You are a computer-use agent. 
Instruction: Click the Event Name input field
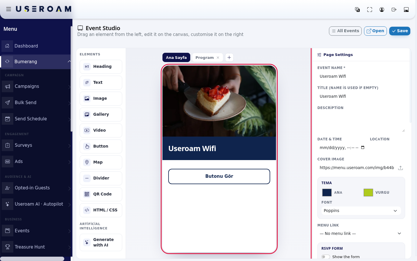[x=361, y=76]
